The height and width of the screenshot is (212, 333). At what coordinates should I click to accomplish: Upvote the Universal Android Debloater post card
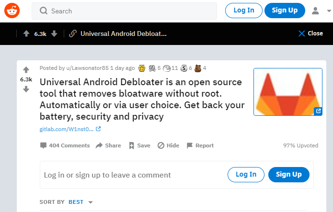point(26,70)
